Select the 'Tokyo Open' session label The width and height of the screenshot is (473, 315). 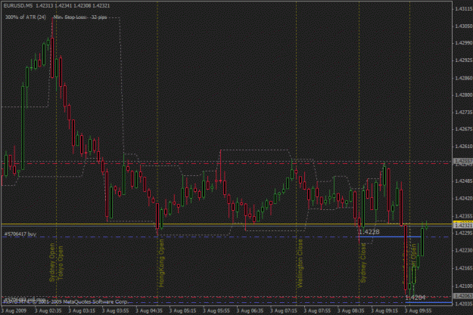coord(61,263)
